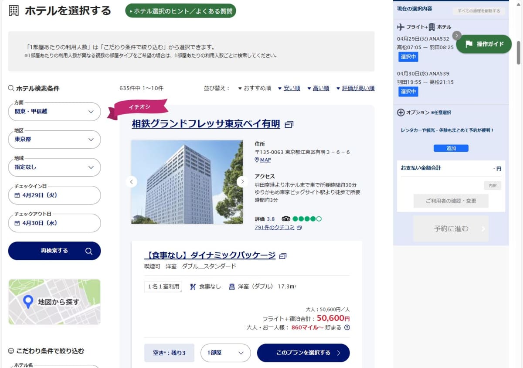
Task: Click すべての旅程を削除する button
Action: tap(479, 11)
